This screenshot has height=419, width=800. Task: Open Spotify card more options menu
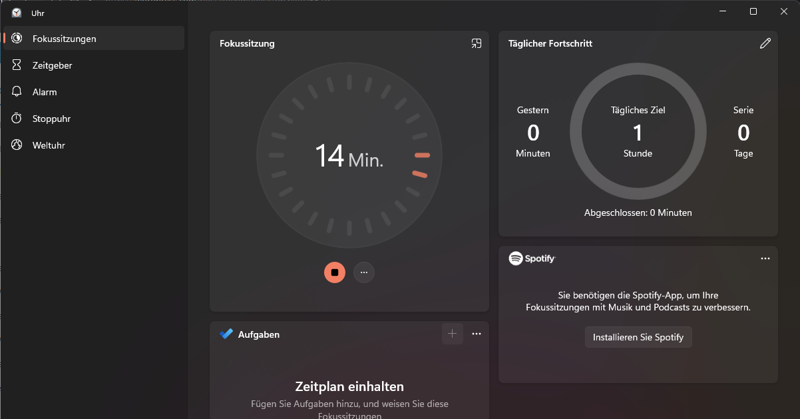coord(765,258)
